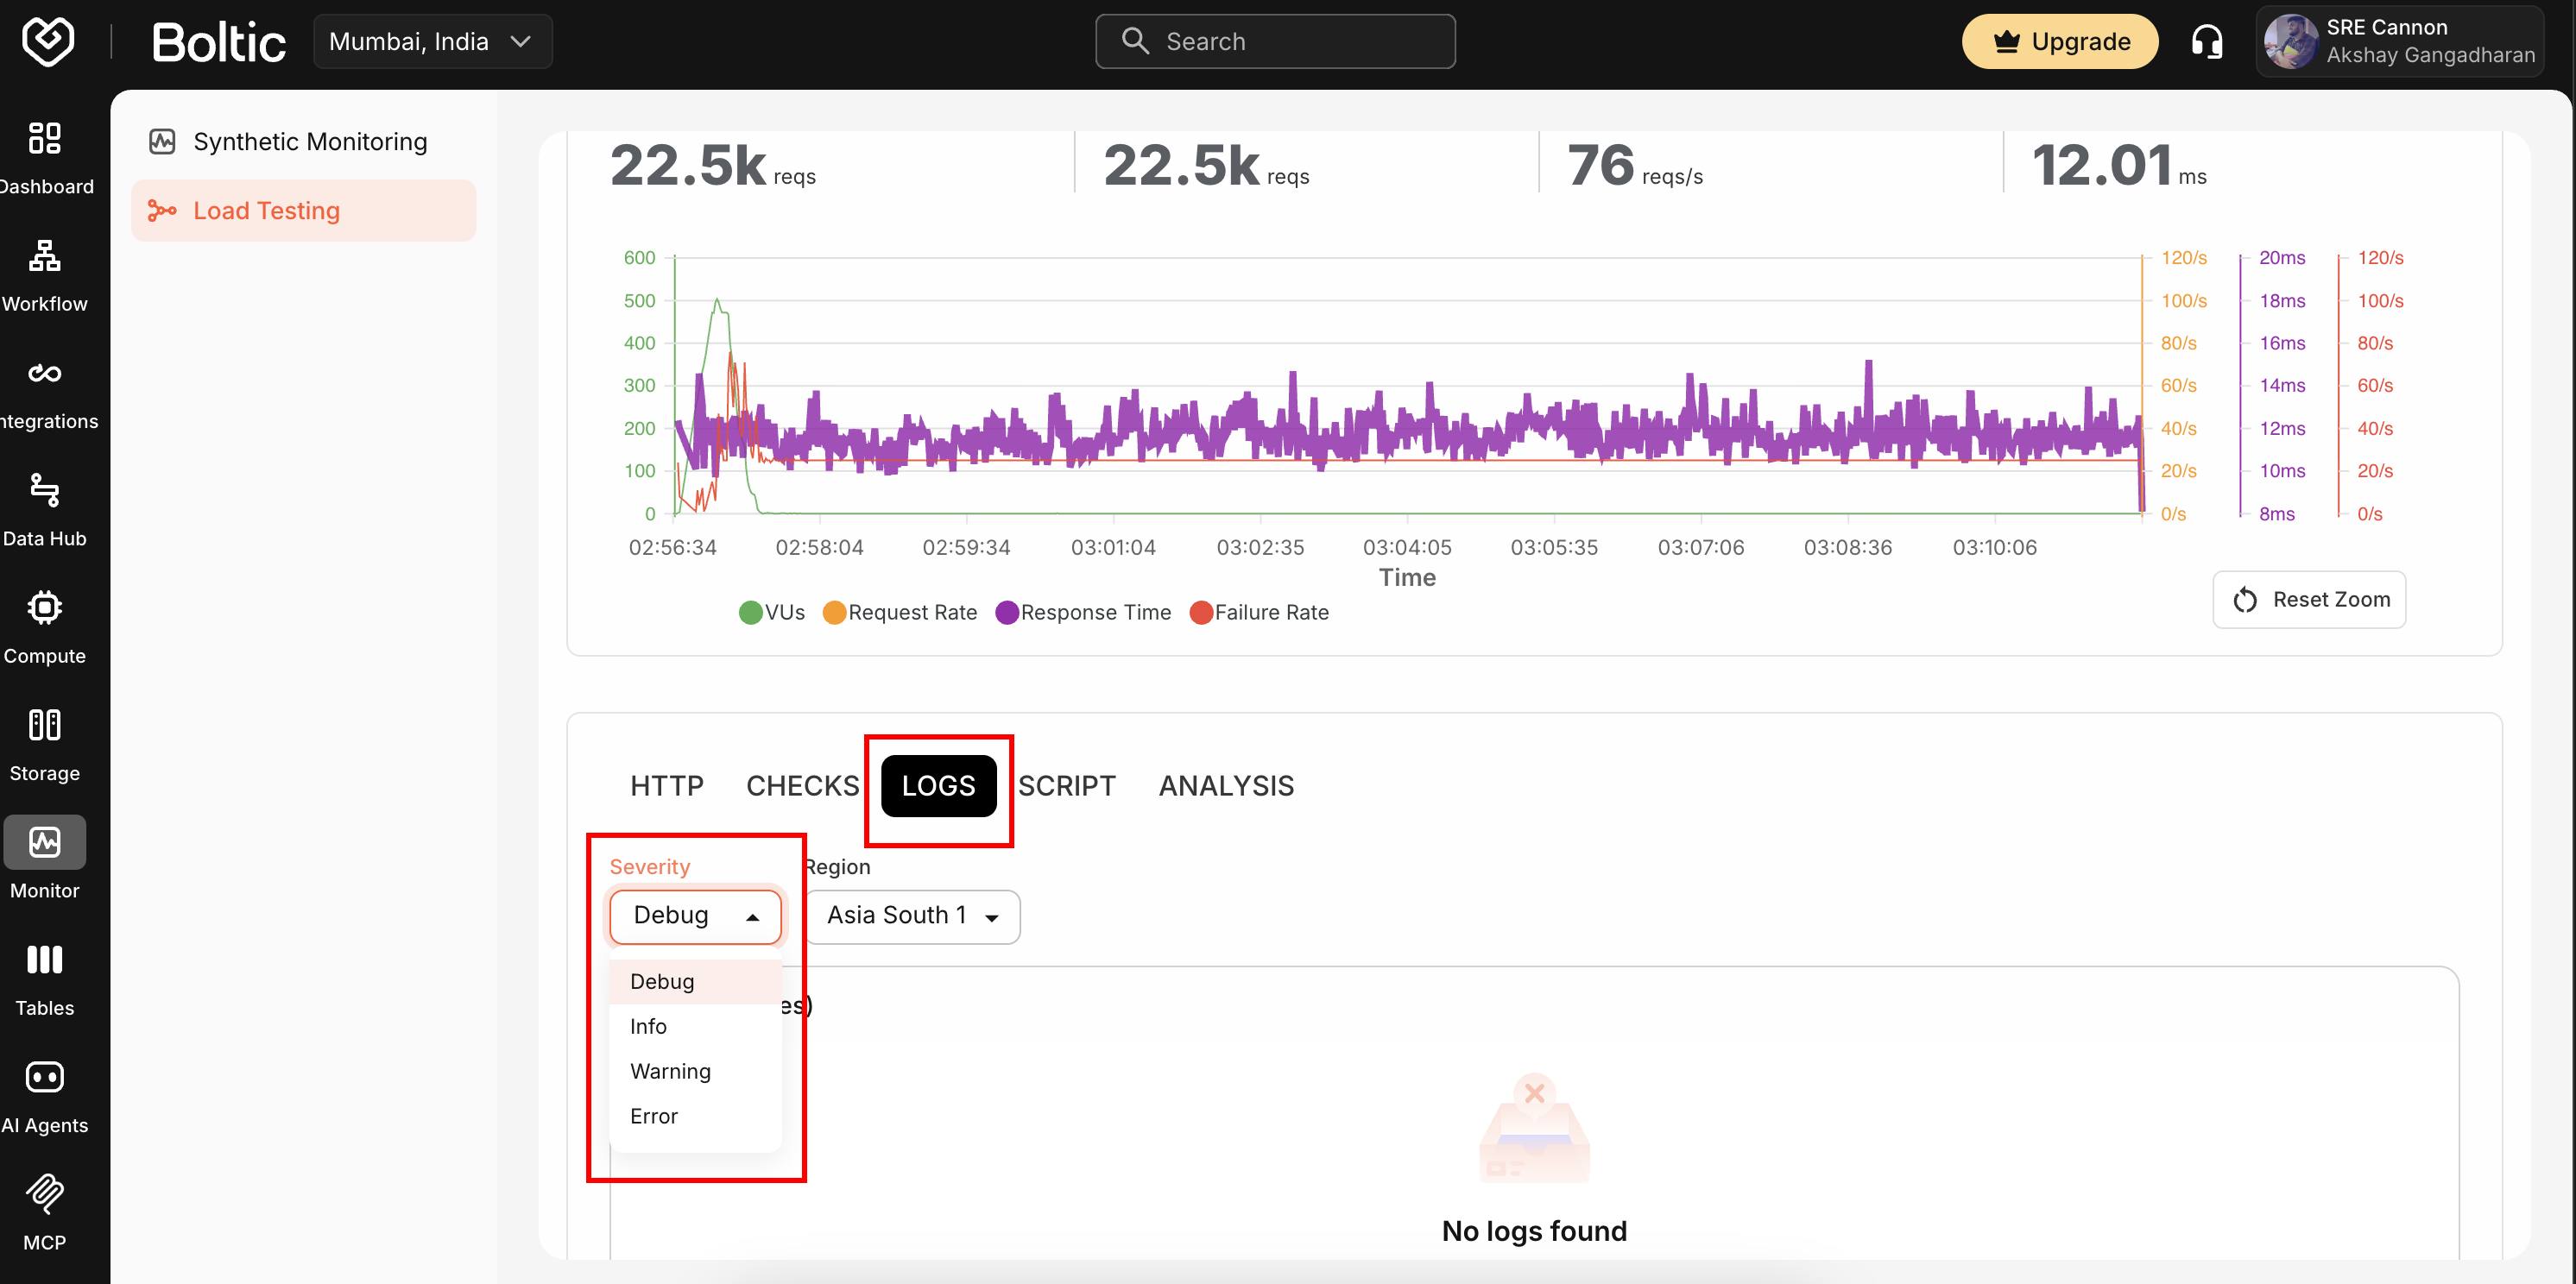
Task: Open the Workflow section
Action: (x=46, y=272)
